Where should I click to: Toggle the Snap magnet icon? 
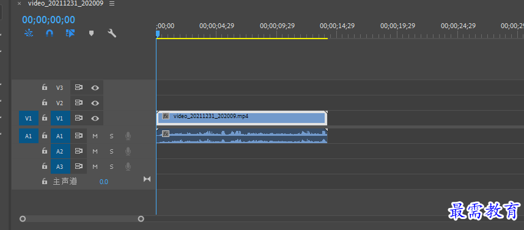point(50,33)
